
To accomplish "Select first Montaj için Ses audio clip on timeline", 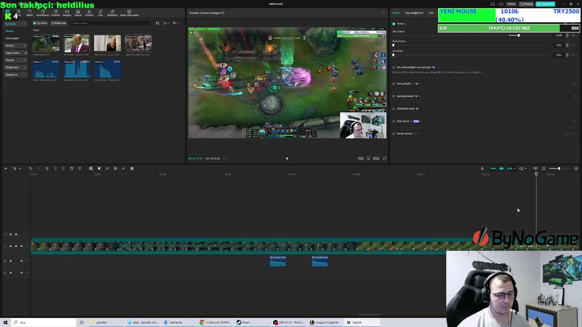I will point(278,261).
